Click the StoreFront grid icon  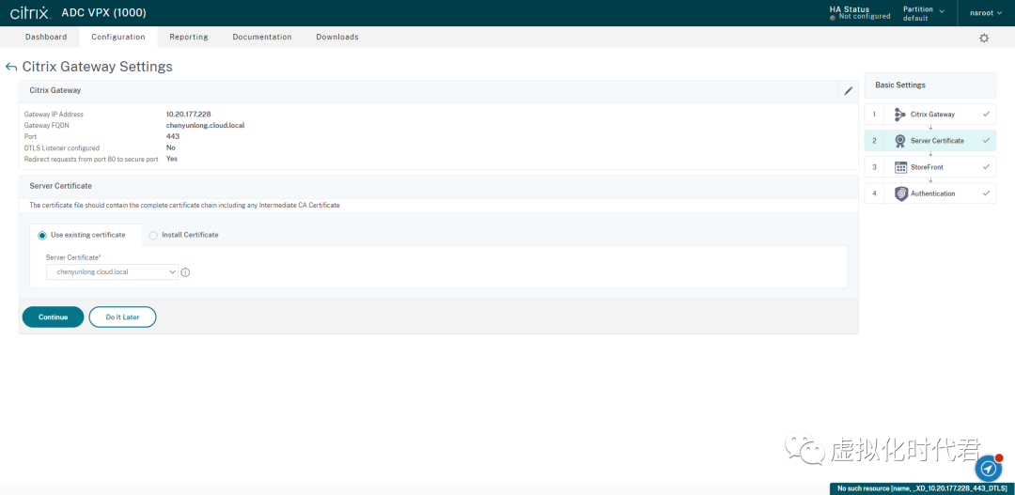click(900, 167)
